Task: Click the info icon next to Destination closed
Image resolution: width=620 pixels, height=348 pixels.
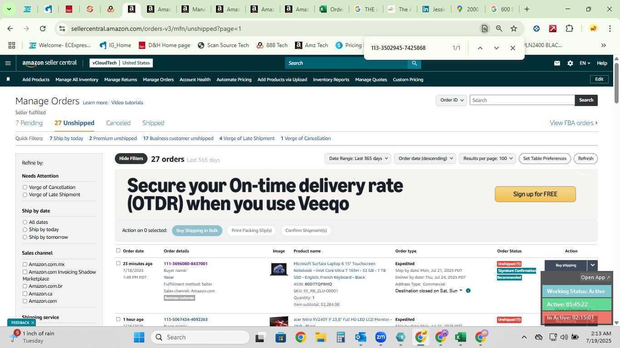Action: click(468, 290)
